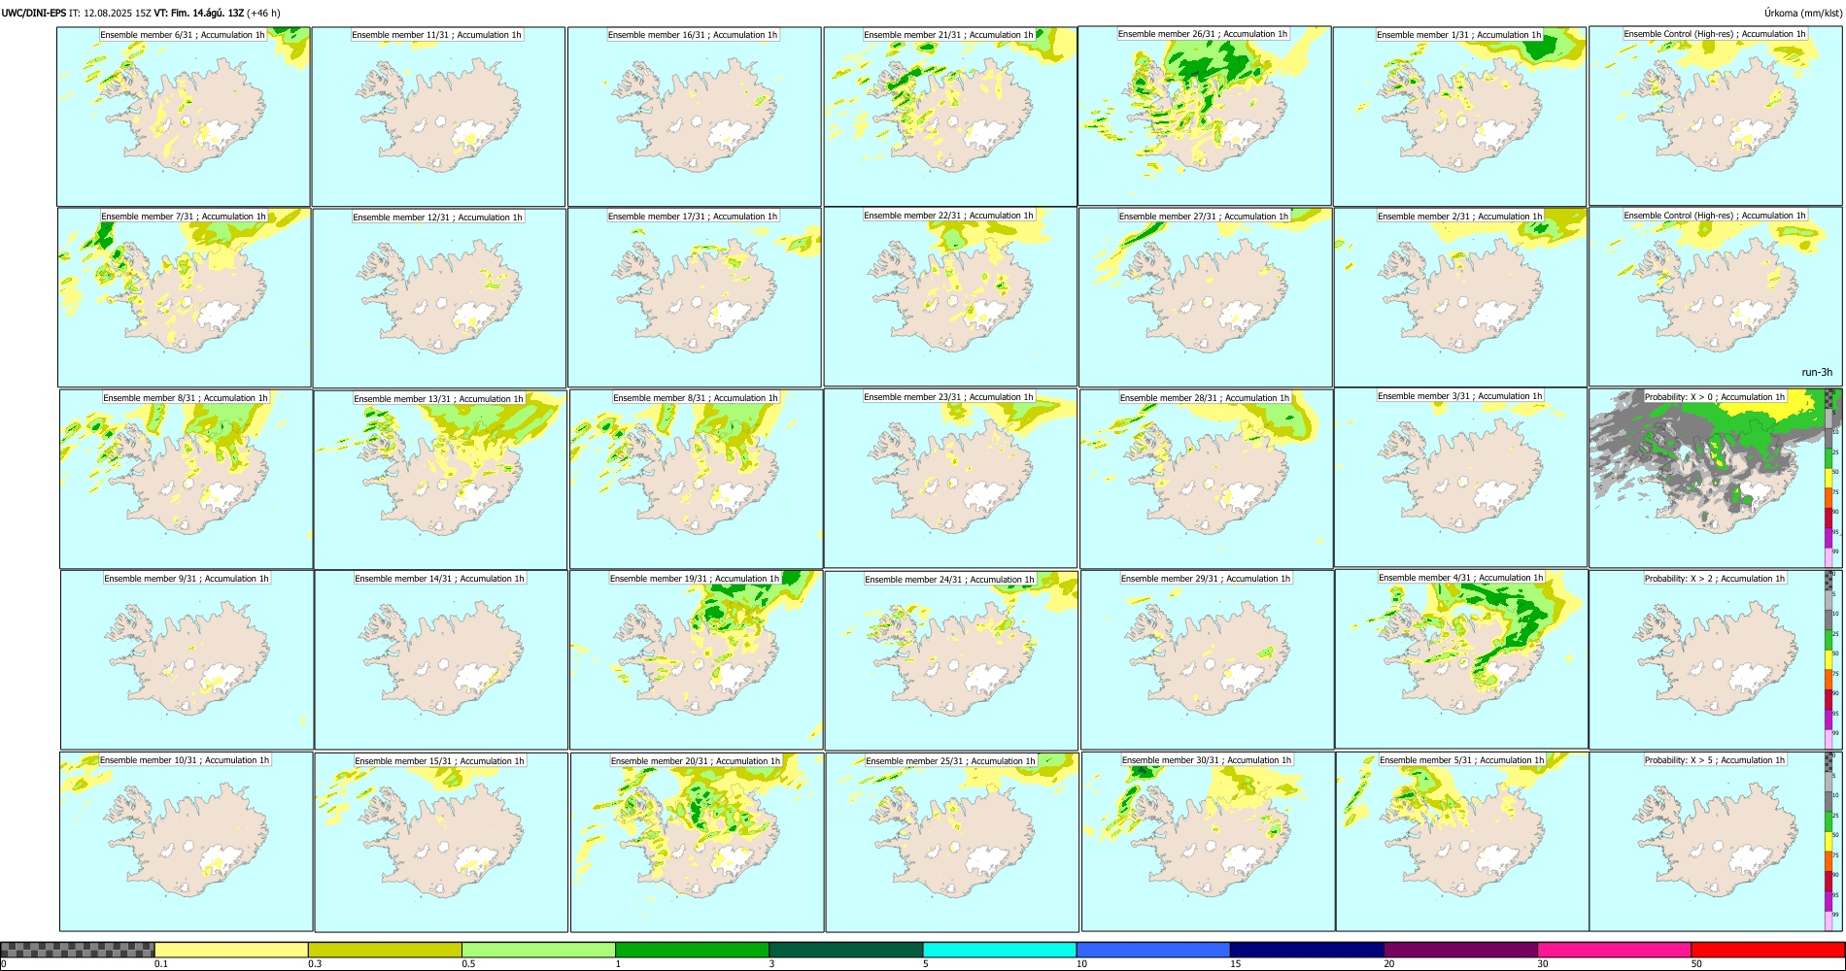View the Ensemble member 1/31 map
1846x971 pixels.
click(x=1460, y=117)
